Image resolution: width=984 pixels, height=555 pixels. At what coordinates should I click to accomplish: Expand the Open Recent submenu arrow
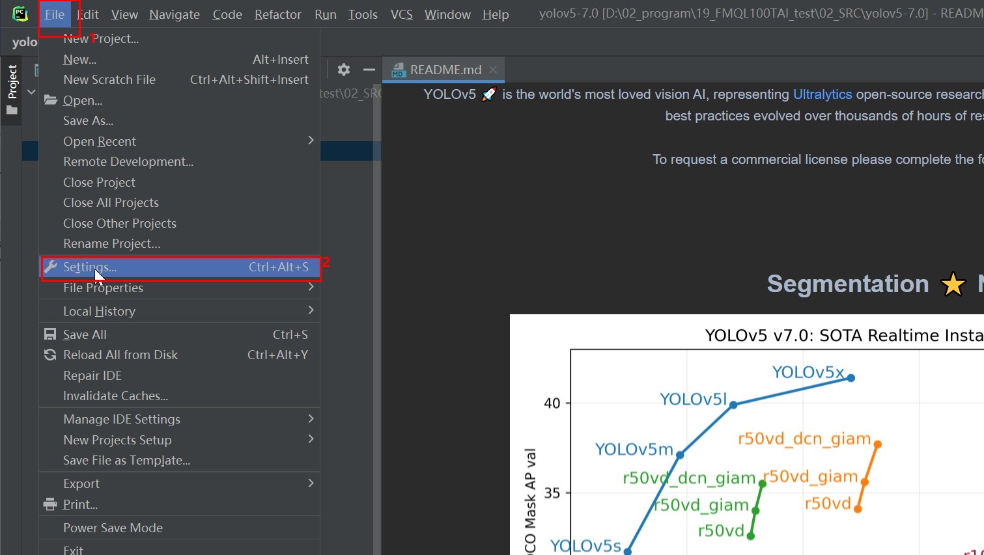point(311,141)
